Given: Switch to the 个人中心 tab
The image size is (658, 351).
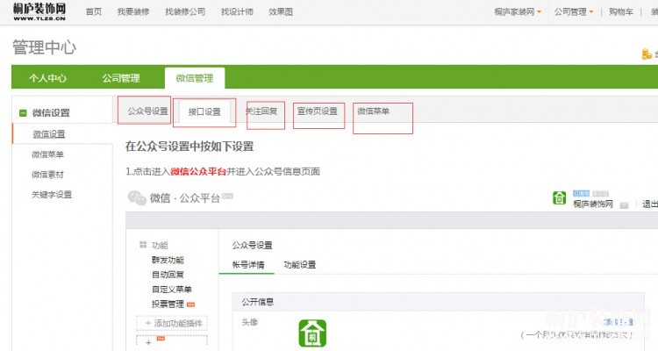Looking at the screenshot, I should (47, 78).
